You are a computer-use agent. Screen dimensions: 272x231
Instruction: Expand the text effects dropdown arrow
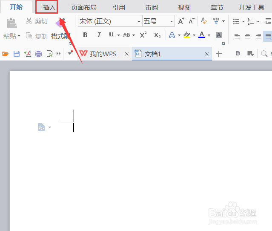pyautogui.click(x=179, y=35)
